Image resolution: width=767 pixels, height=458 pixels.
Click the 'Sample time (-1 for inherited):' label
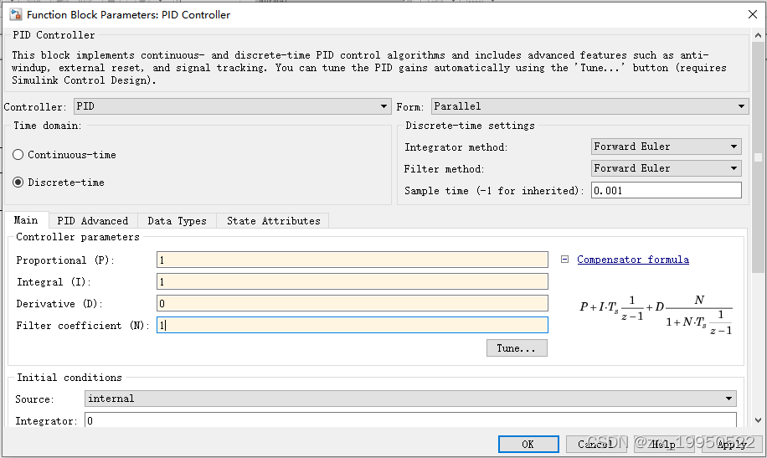pos(495,191)
